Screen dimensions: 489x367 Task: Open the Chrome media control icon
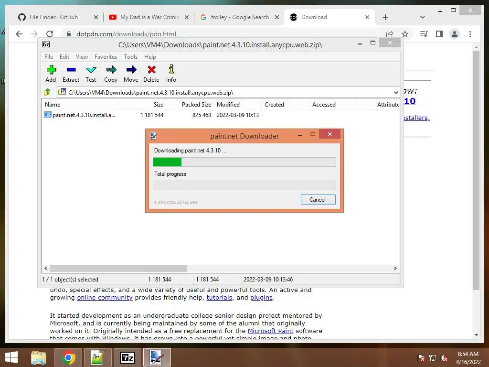pyautogui.click(x=424, y=34)
